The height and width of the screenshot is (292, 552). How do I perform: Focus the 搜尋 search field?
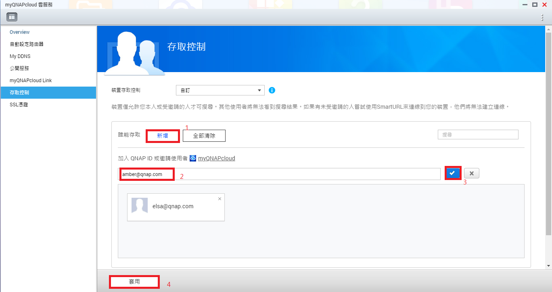(x=478, y=135)
